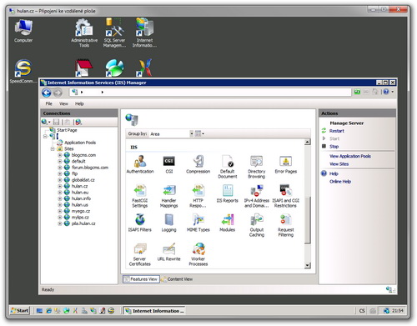
Task: Open HTTP Response Headers icon
Action: tap(198, 196)
